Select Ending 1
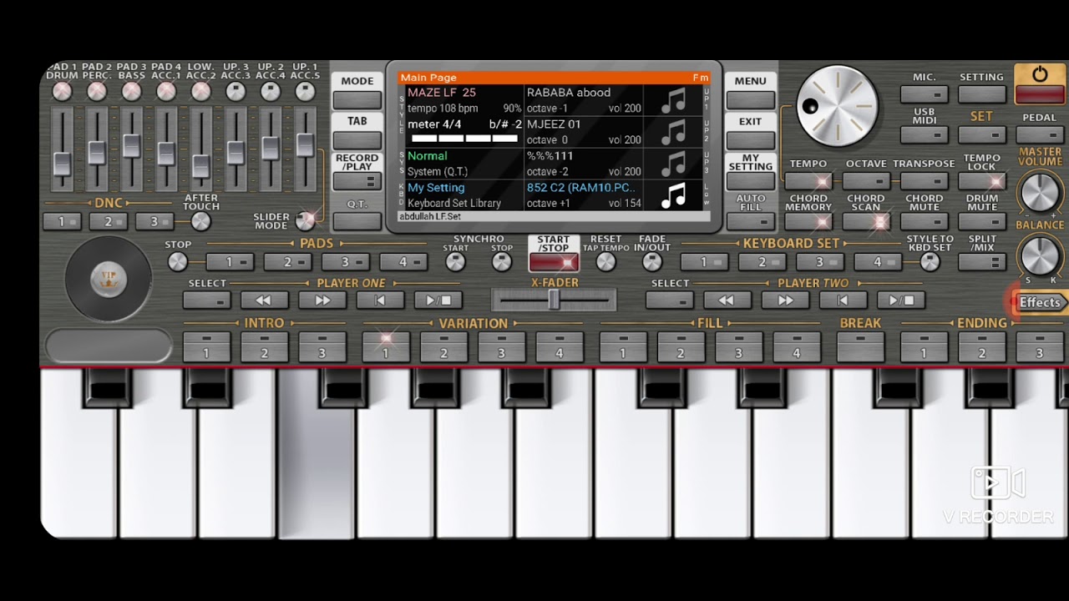Image resolution: width=1069 pixels, height=601 pixels. click(x=924, y=346)
